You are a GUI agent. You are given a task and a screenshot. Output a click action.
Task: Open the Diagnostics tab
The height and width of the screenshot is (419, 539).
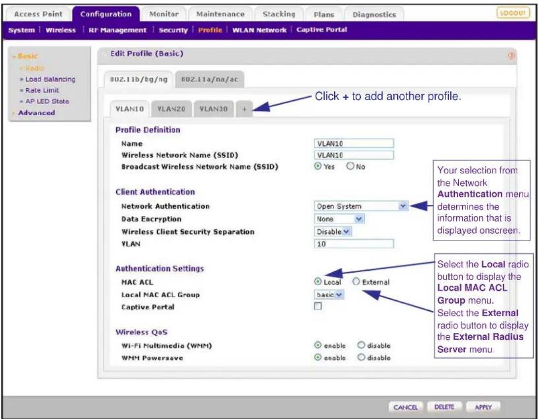pyautogui.click(x=374, y=14)
